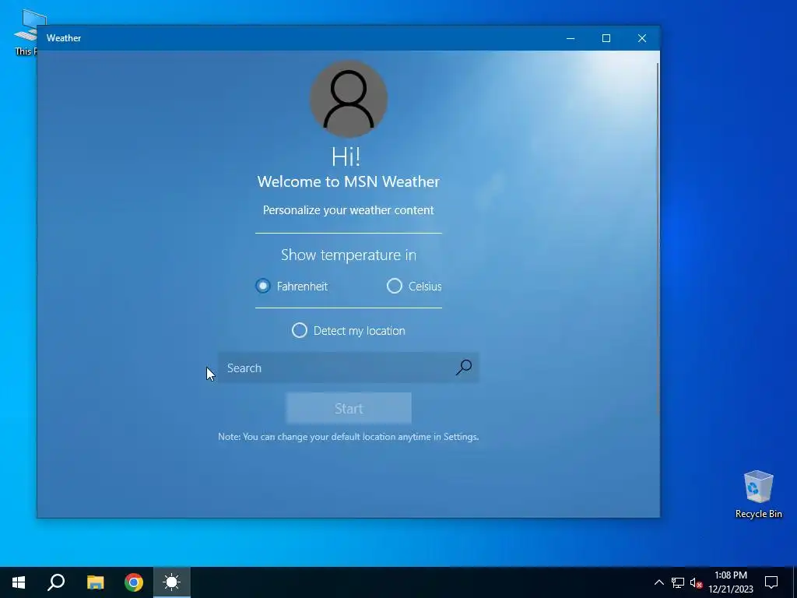This screenshot has width=797, height=598.
Task: Open the taskbar clock showing 1:08 PM
Action: (731, 582)
